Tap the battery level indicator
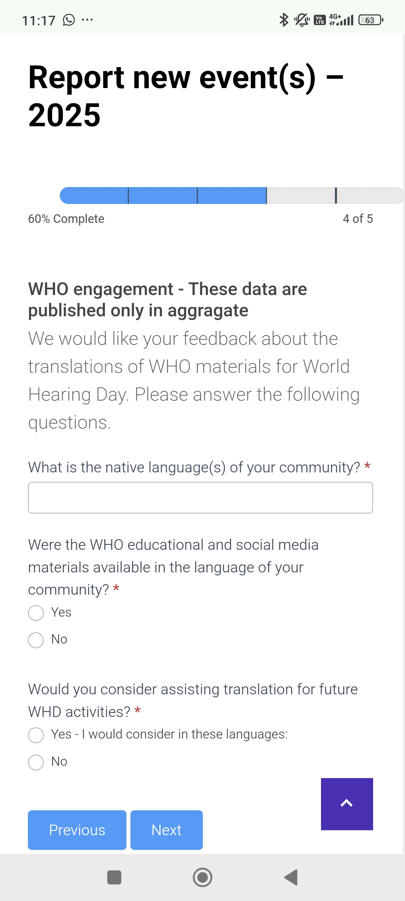 (x=371, y=20)
